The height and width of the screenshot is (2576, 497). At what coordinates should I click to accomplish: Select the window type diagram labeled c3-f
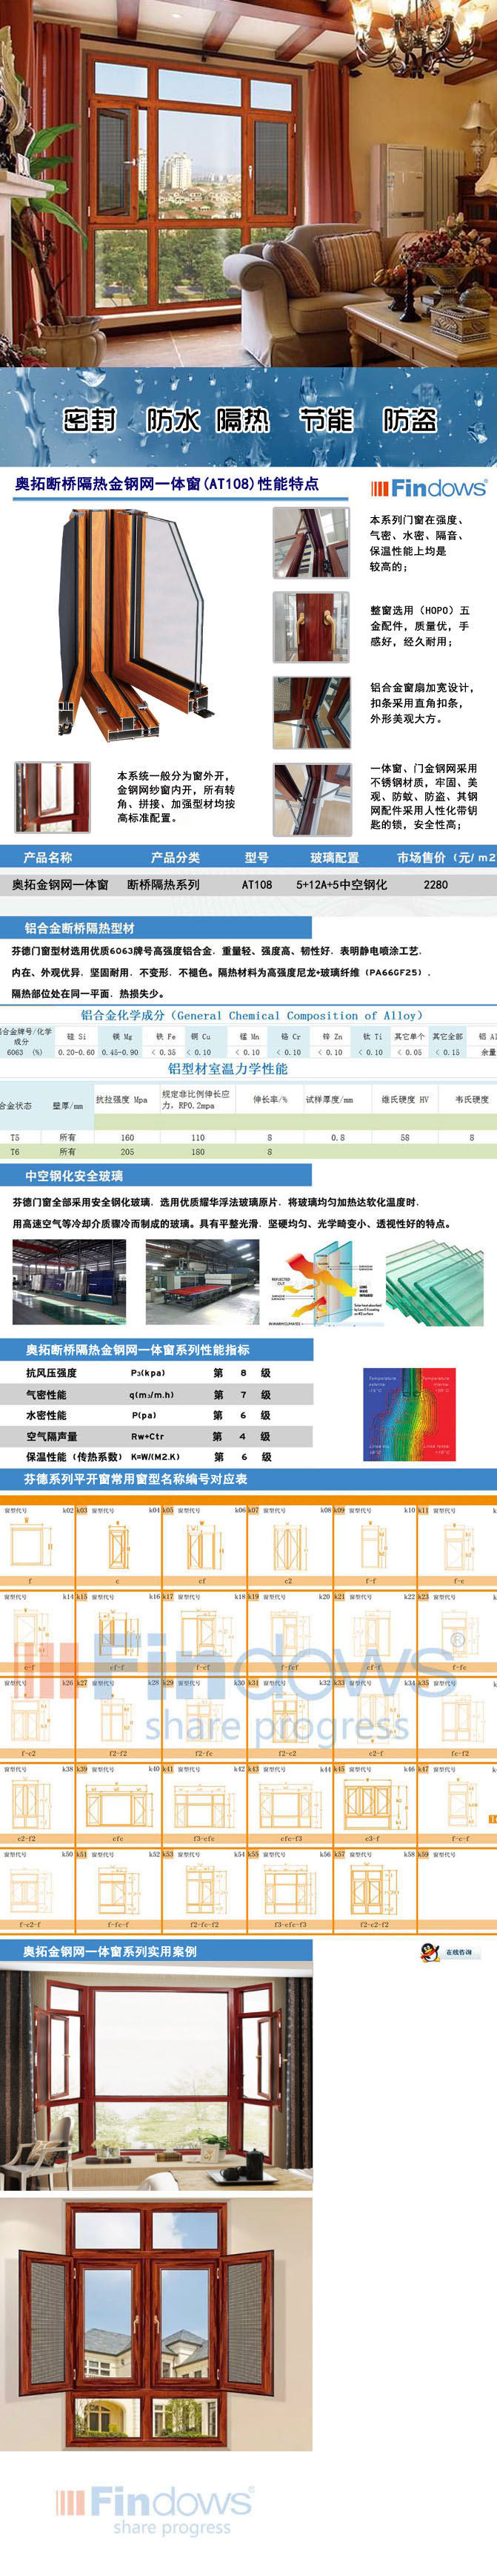[373, 1805]
